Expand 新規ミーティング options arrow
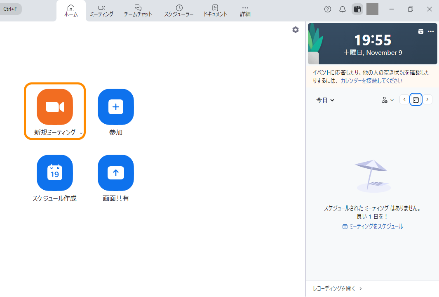Viewport: 439px width, 297px height. click(x=81, y=133)
